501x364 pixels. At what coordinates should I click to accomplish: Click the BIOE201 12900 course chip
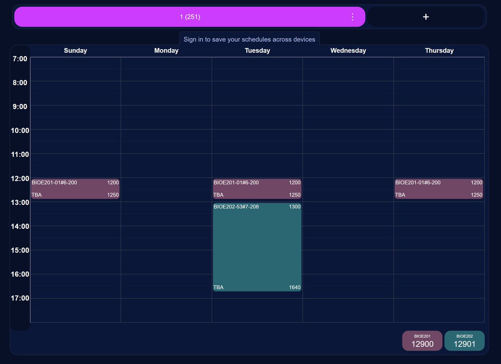[422, 341]
